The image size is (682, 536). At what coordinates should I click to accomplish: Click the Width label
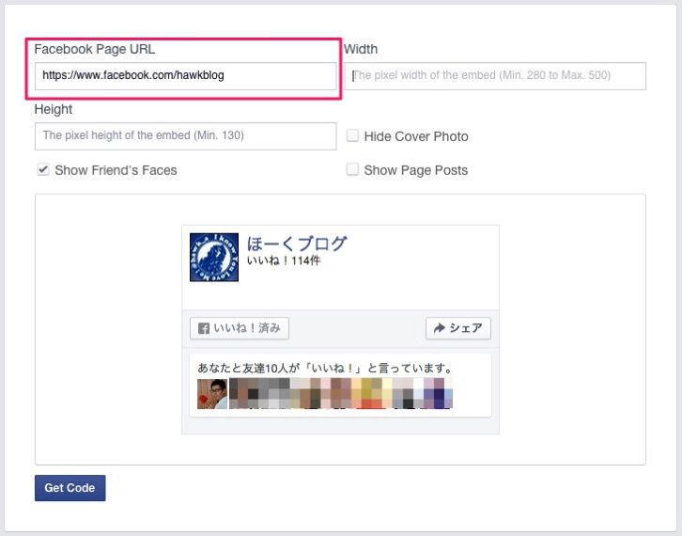[361, 49]
